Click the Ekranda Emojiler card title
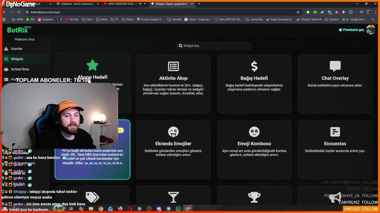 [173, 144]
